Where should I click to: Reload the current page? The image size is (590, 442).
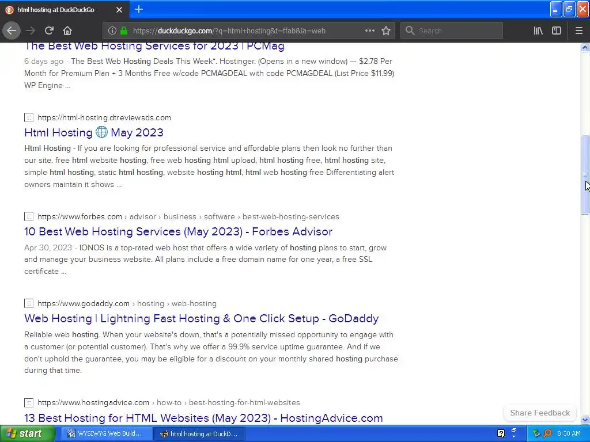coord(49,31)
